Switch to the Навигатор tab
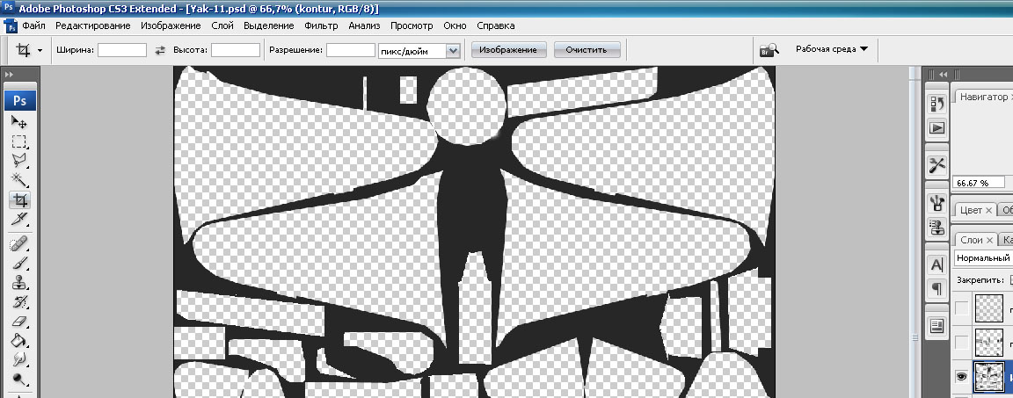Screen dimensions: 1013x398 (983, 97)
